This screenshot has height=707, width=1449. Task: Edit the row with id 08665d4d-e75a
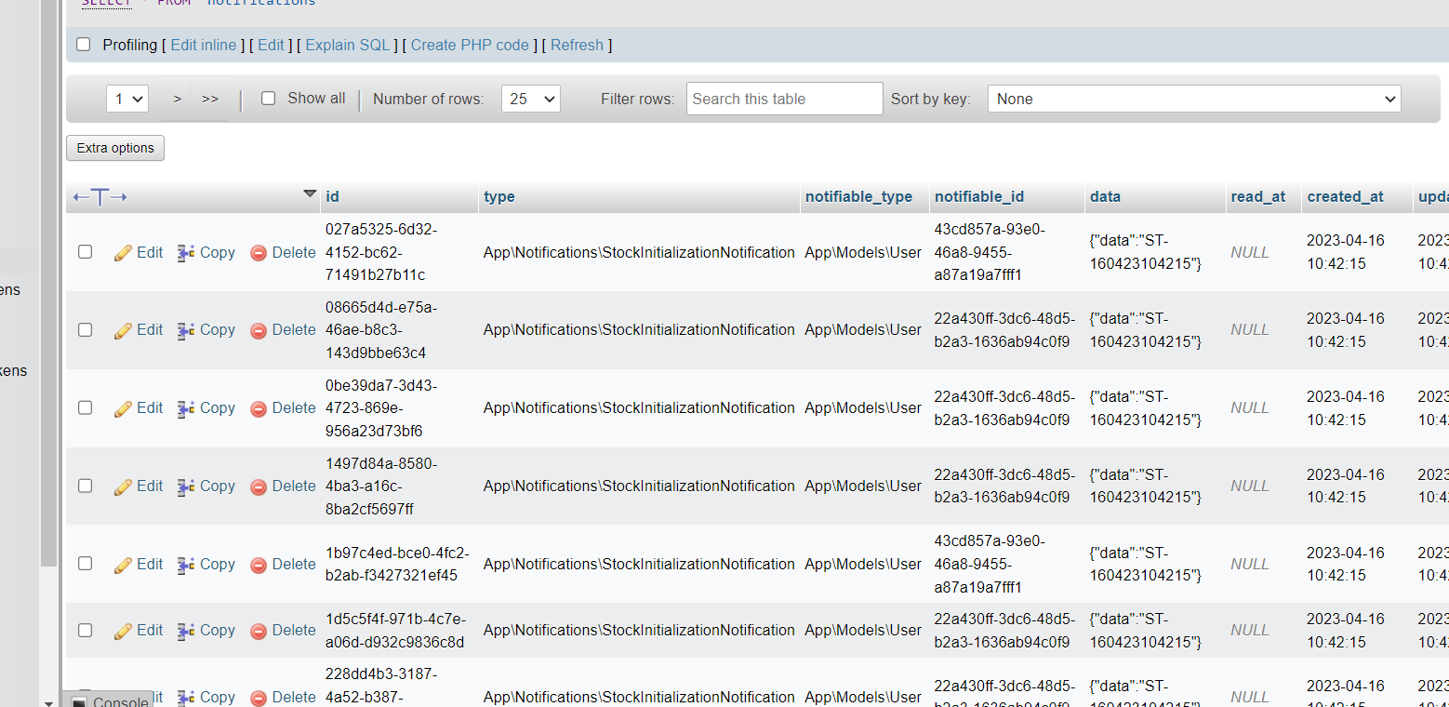point(138,329)
